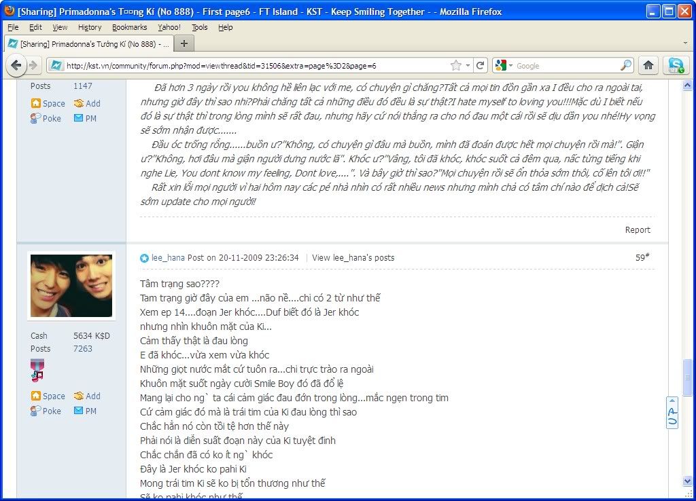Screen dimensions: 696x501
Task: Select the Primadonna's Tương Kí tab
Action: [88, 44]
